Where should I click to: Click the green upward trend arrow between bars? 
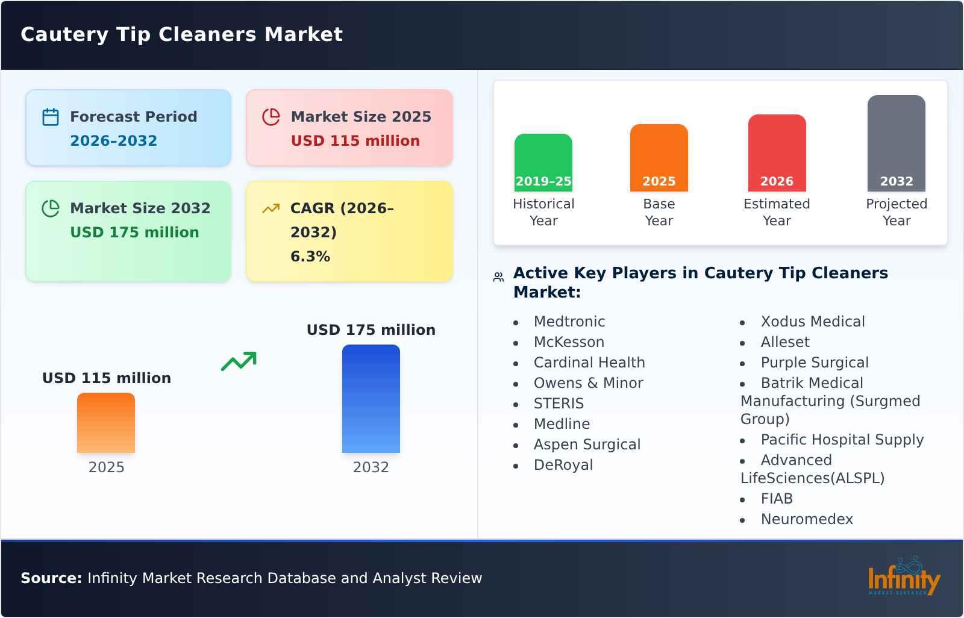239,361
